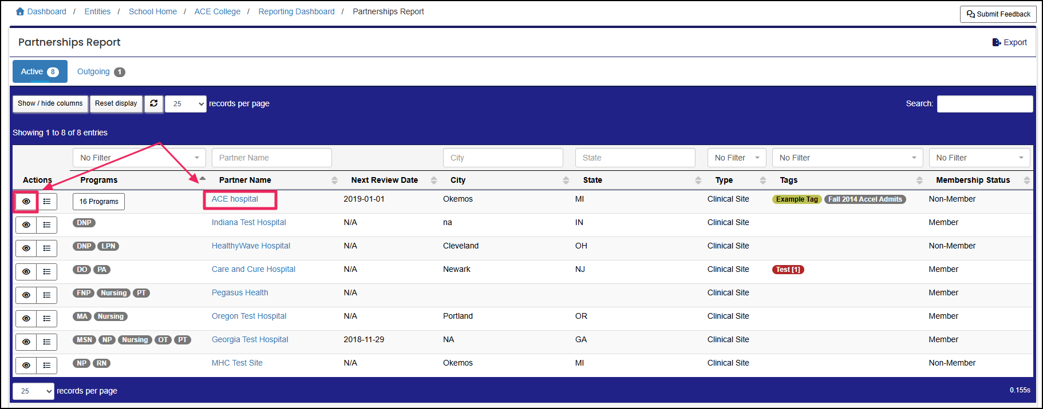Sort by Tags column arrows
This screenshot has width=1043, height=409.
[920, 180]
